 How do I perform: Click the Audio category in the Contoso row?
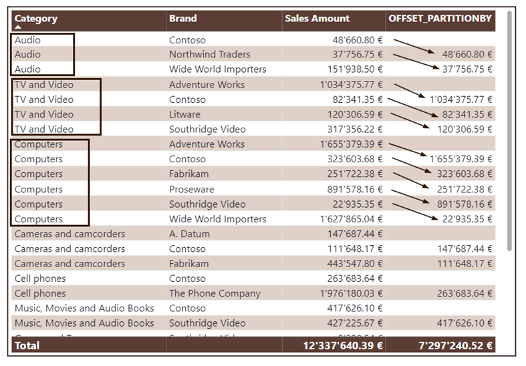pos(27,40)
